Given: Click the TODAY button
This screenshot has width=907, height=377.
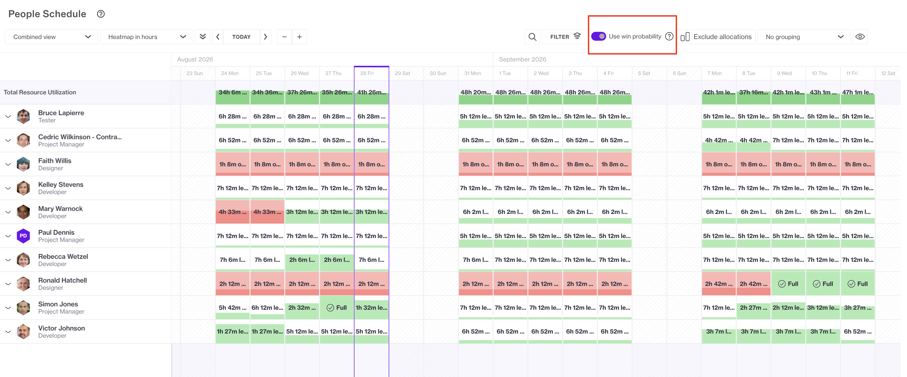Looking at the screenshot, I should 242,37.
